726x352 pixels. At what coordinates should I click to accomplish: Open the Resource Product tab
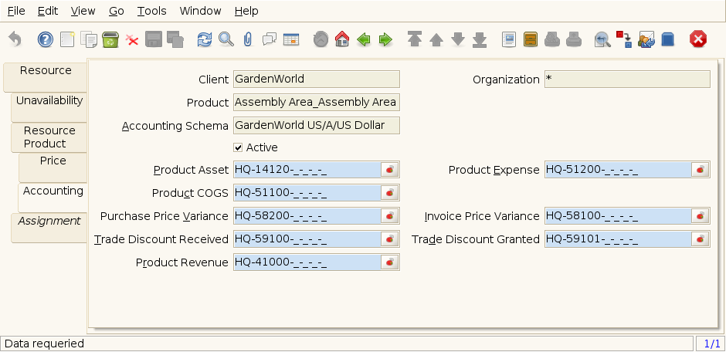(49, 137)
